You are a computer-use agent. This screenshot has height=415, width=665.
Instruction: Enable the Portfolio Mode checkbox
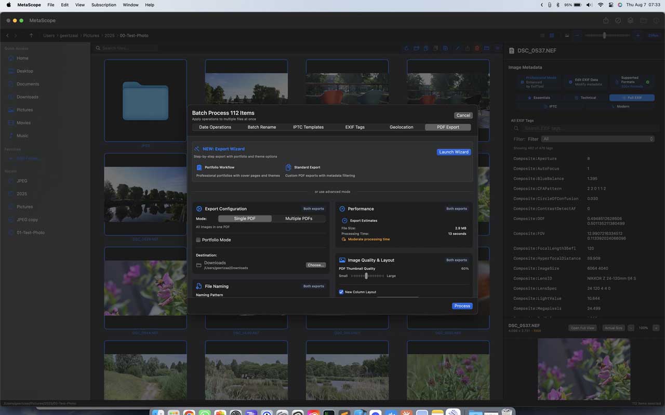point(198,240)
